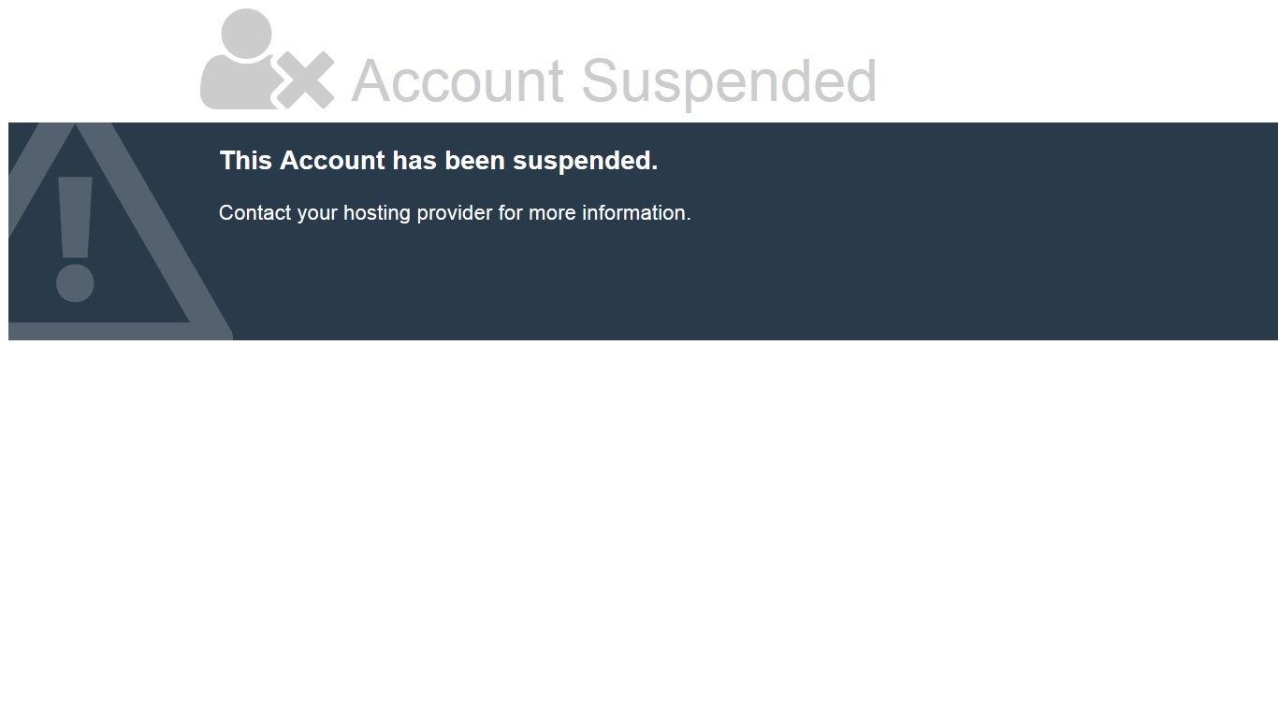Click the gray user silhouette icon
The image size is (1278, 705).
pyautogui.click(x=237, y=61)
